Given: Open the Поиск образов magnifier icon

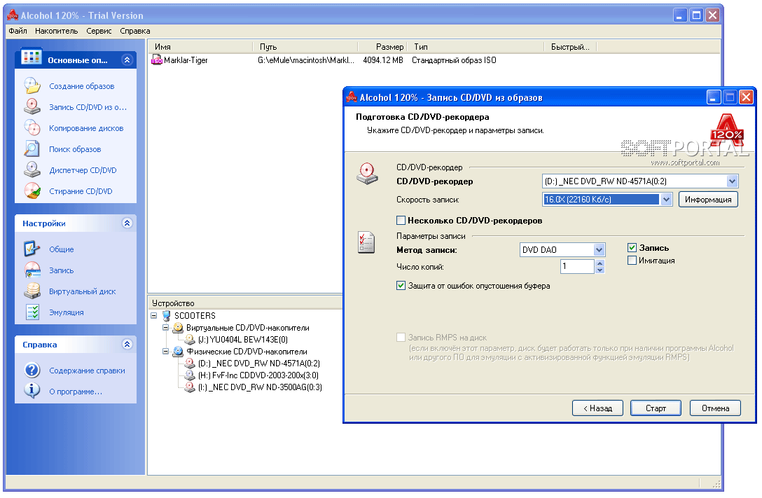Looking at the screenshot, I should tap(32, 148).
